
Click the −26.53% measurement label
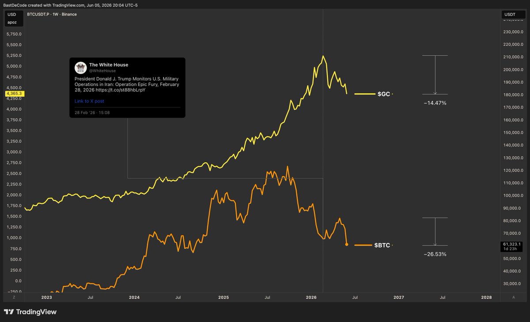(435, 254)
